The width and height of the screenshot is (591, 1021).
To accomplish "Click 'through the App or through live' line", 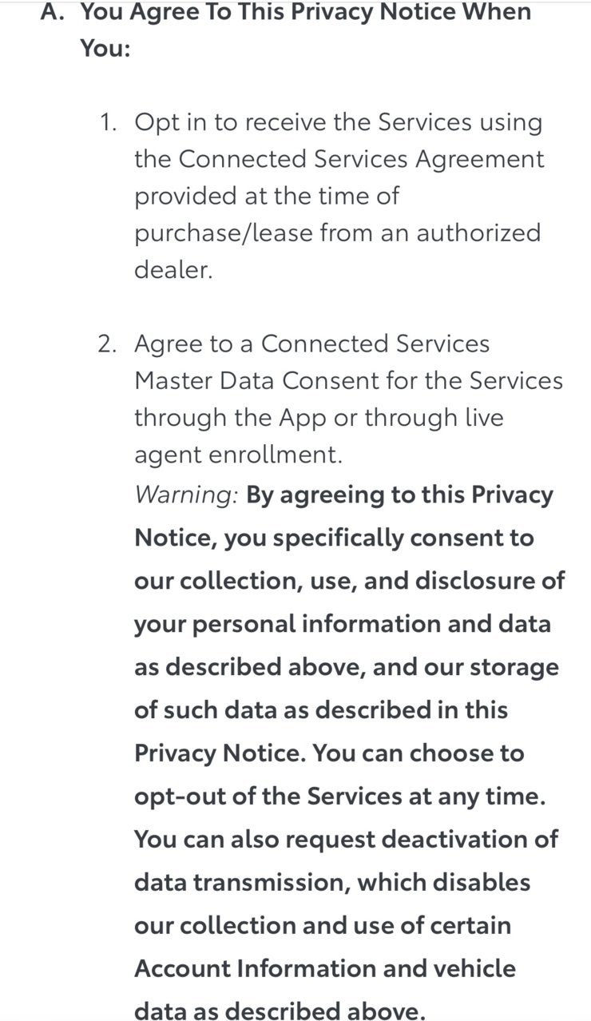I will (319, 417).
